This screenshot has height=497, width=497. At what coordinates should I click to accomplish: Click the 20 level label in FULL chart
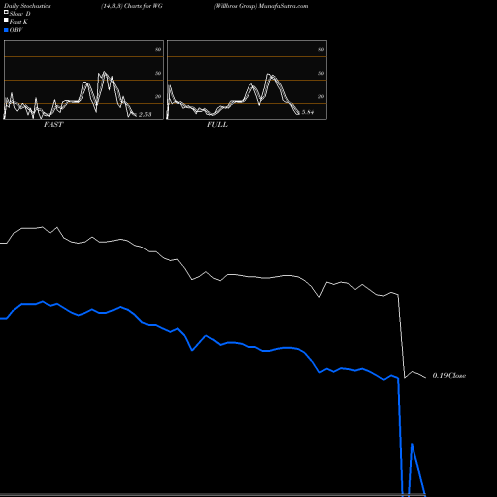click(321, 96)
